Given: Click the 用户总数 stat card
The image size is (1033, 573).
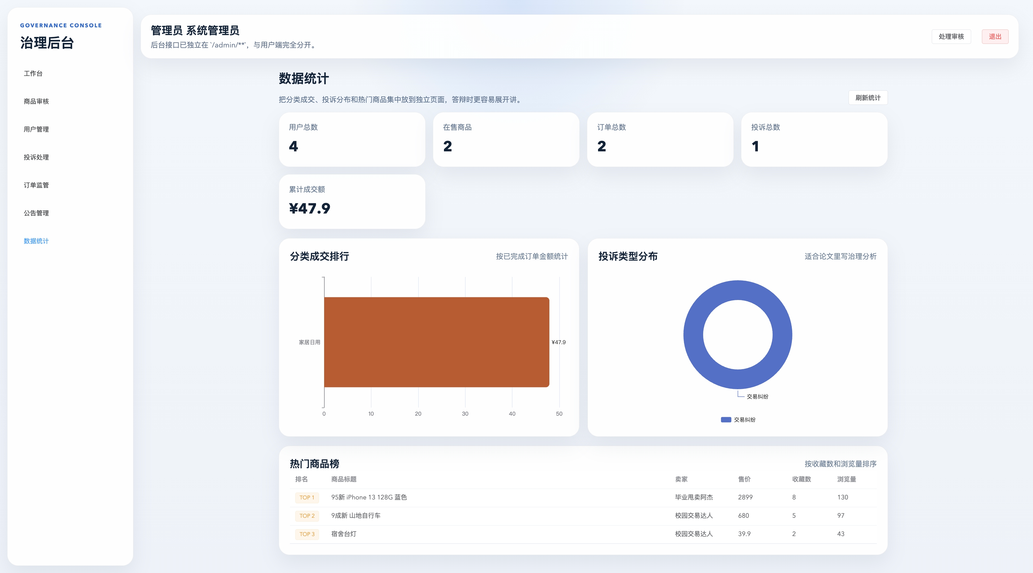Looking at the screenshot, I should tap(352, 139).
